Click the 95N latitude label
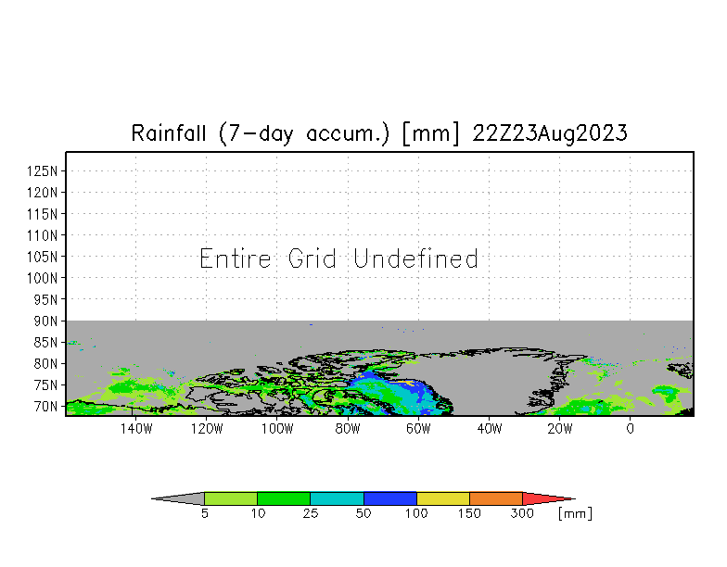Image resolution: width=727 pixels, height=567 pixels. coord(45,300)
